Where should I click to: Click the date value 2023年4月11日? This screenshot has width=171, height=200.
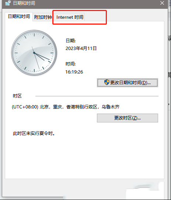point(81,49)
